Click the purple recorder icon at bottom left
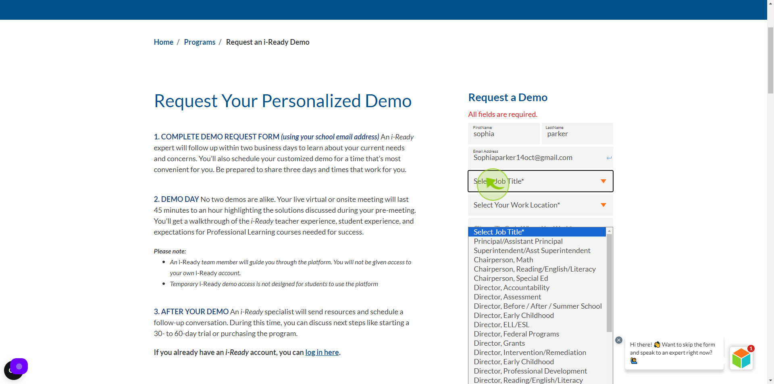Viewport: 774px width, 384px height. 19,366
